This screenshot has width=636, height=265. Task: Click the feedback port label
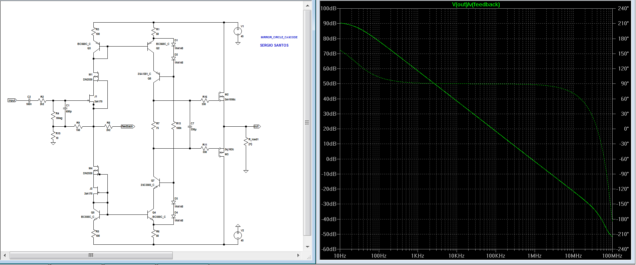(128, 126)
